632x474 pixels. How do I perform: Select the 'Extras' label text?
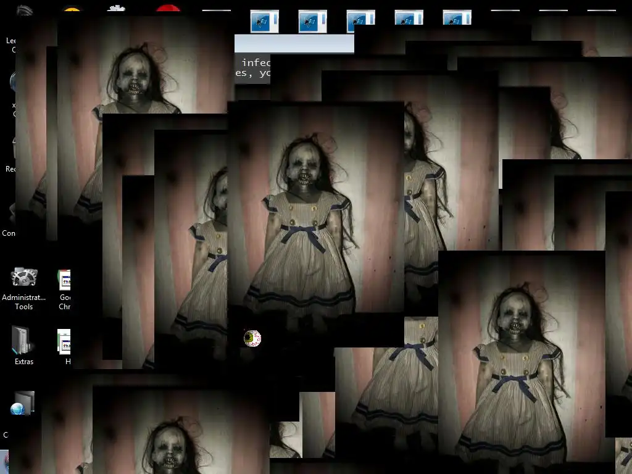tap(24, 362)
